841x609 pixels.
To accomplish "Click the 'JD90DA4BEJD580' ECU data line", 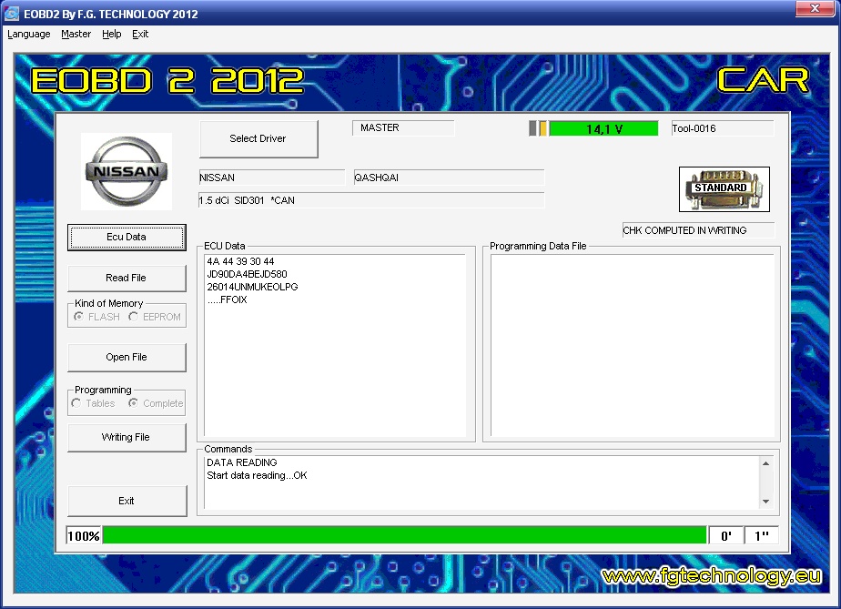I will pyautogui.click(x=247, y=274).
